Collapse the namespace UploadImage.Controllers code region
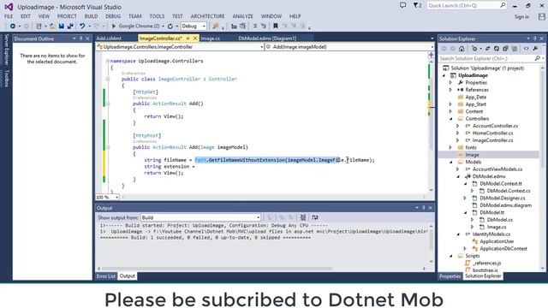 click(x=108, y=61)
